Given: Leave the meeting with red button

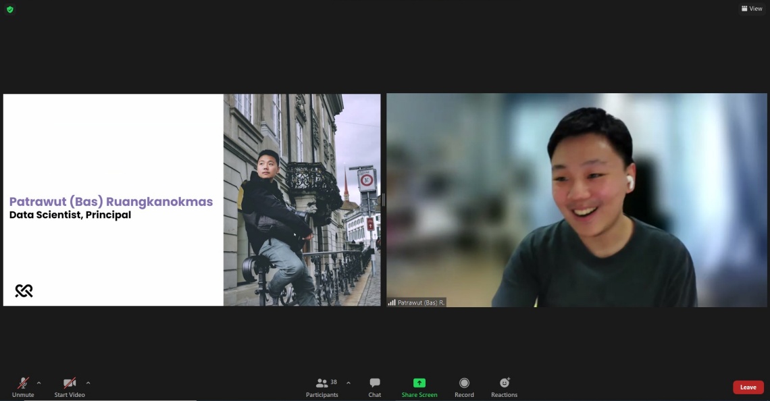Looking at the screenshot, I should pos(748,387).
